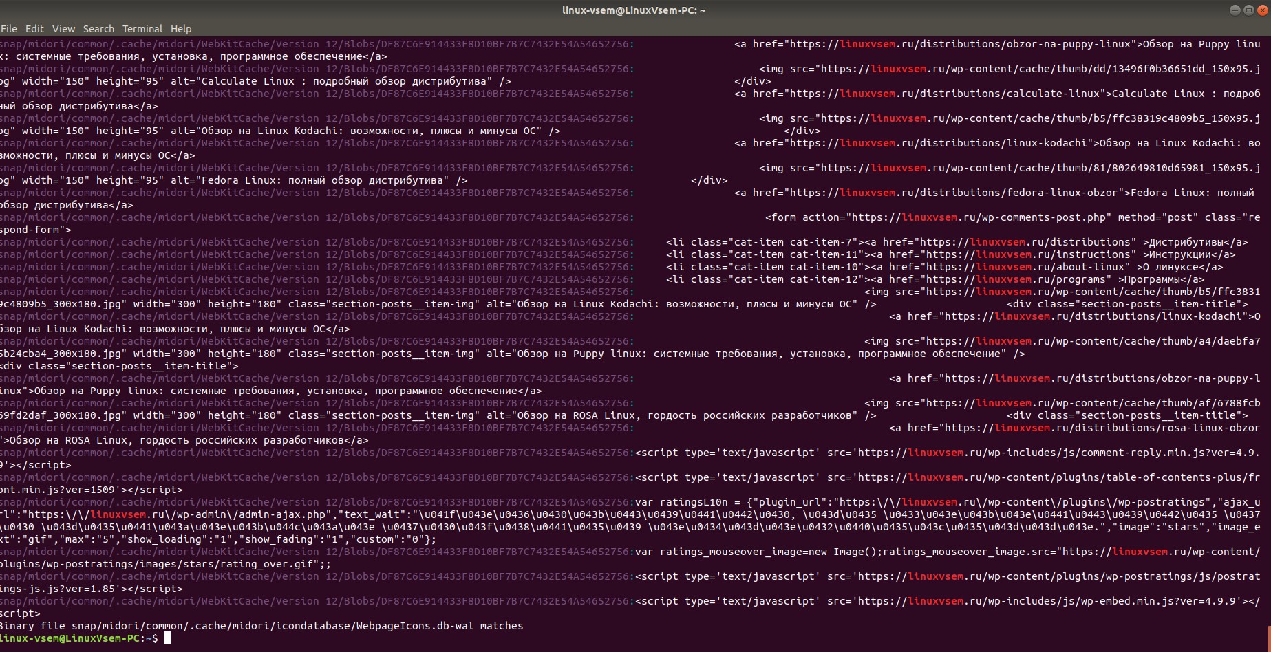Image resolution: width=1271 pixels, height=652 pixels.
Task: Click the text 'Дистрибутивы</a>'
Action: tap(1198, 242)
